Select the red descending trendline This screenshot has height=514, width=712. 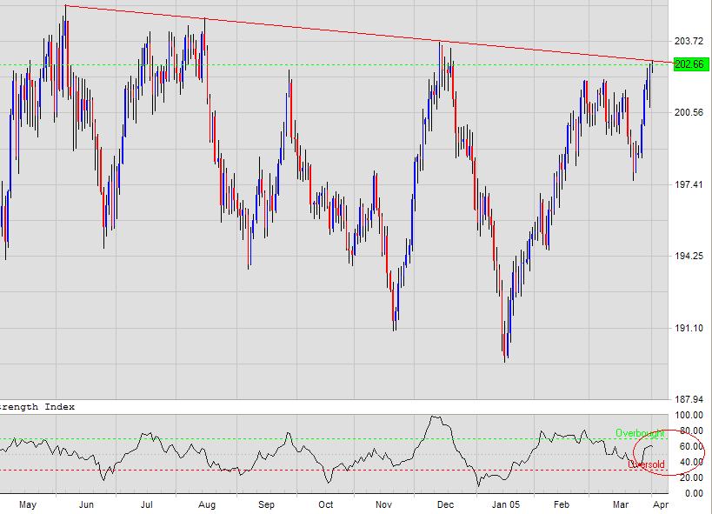coord(348,32)
